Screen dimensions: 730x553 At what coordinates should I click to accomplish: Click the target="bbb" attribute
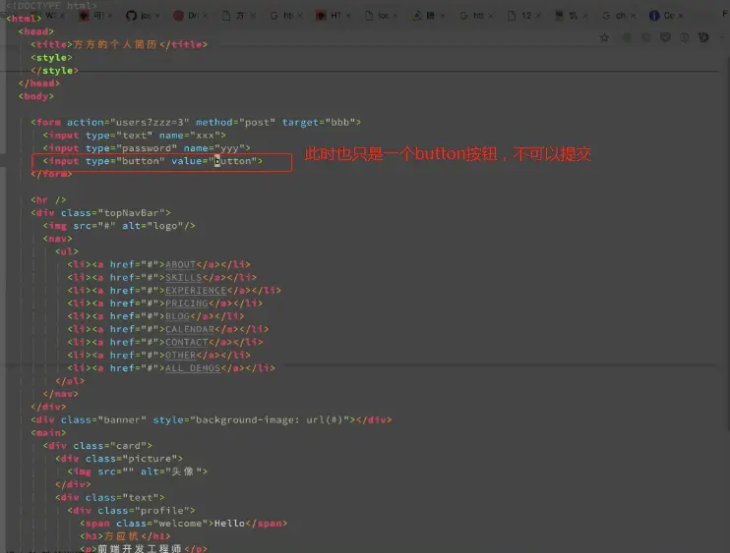point(319,122)
